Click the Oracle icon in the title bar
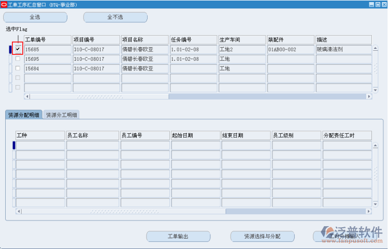388x249 pixels. [4, 4]
